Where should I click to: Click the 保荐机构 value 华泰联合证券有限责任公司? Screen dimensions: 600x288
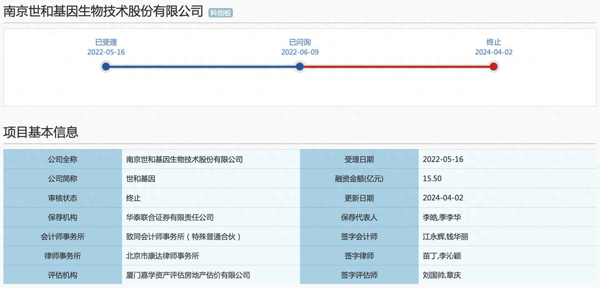tap(170, 217)
